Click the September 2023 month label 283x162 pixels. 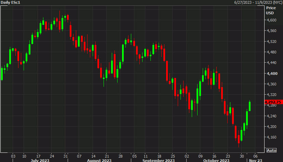[x=159, y=160]
